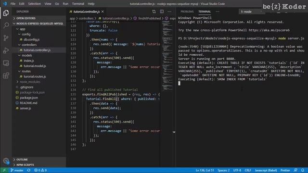Click Prettier in status bar
308x173 pixels.
285,170
